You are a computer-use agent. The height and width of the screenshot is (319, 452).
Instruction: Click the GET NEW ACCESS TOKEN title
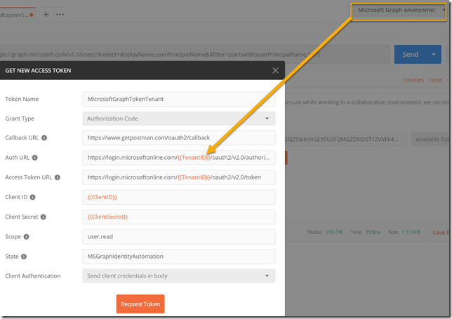coord(38,71)
